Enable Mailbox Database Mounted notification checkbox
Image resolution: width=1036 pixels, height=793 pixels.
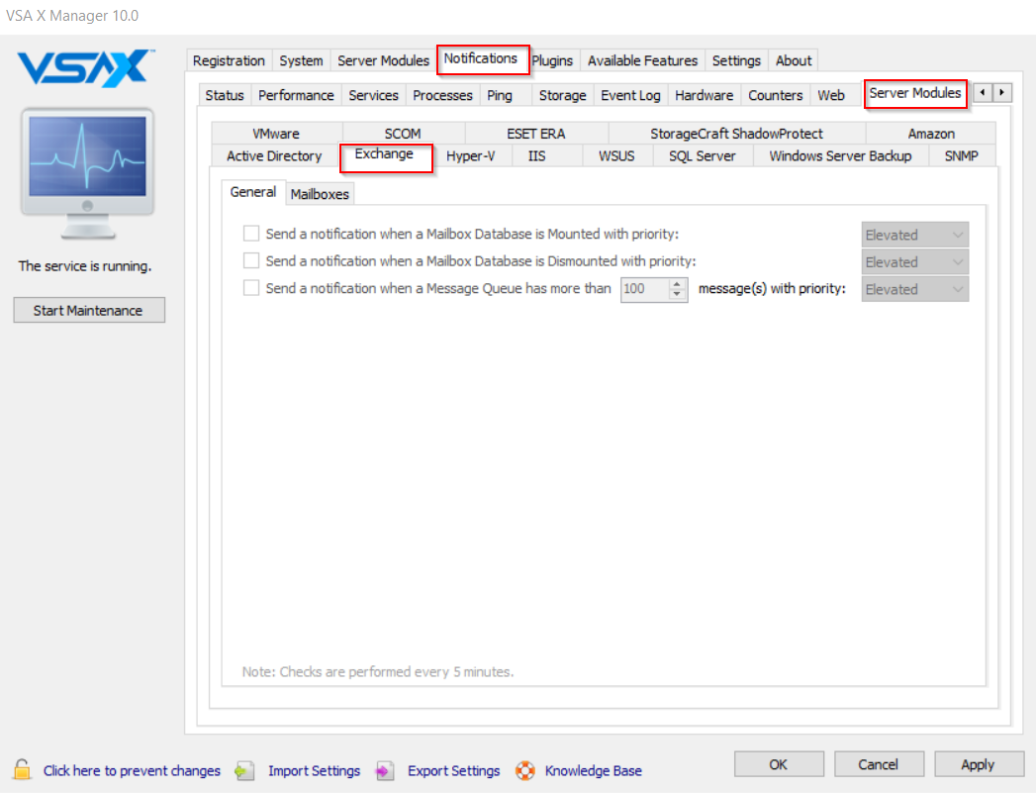[x=251, y=234]
